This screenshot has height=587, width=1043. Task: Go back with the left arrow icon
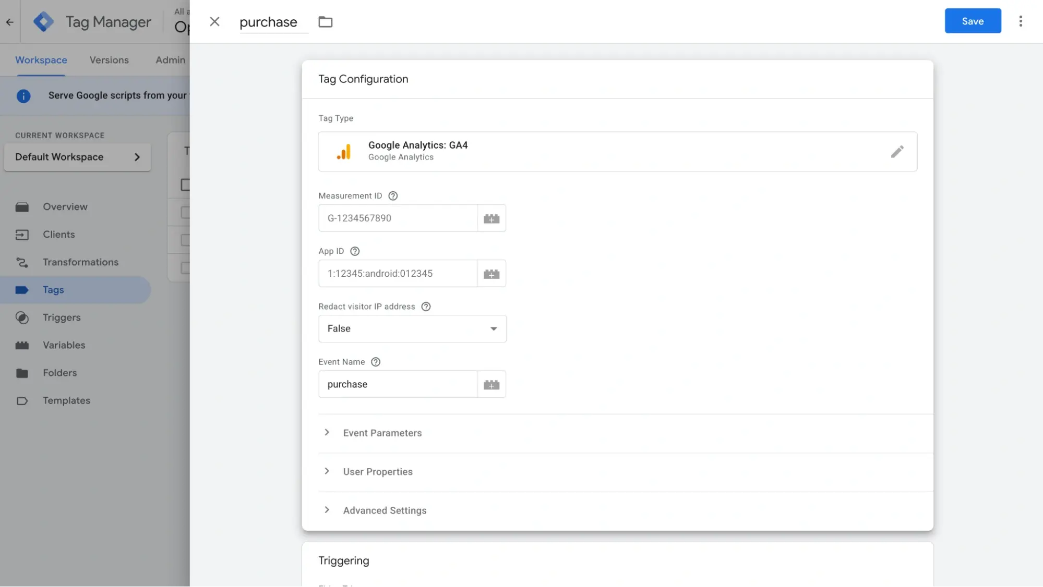click(10, 22)
